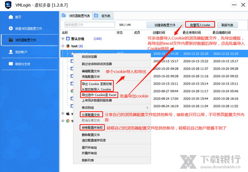
Task: Select 克隆配置文件 menu entry
Action: [x=91, y=77]
